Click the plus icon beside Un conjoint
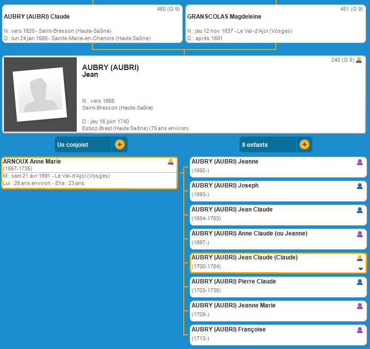The width and height of the screenshot is (370, 349). [x=119, y=144]
